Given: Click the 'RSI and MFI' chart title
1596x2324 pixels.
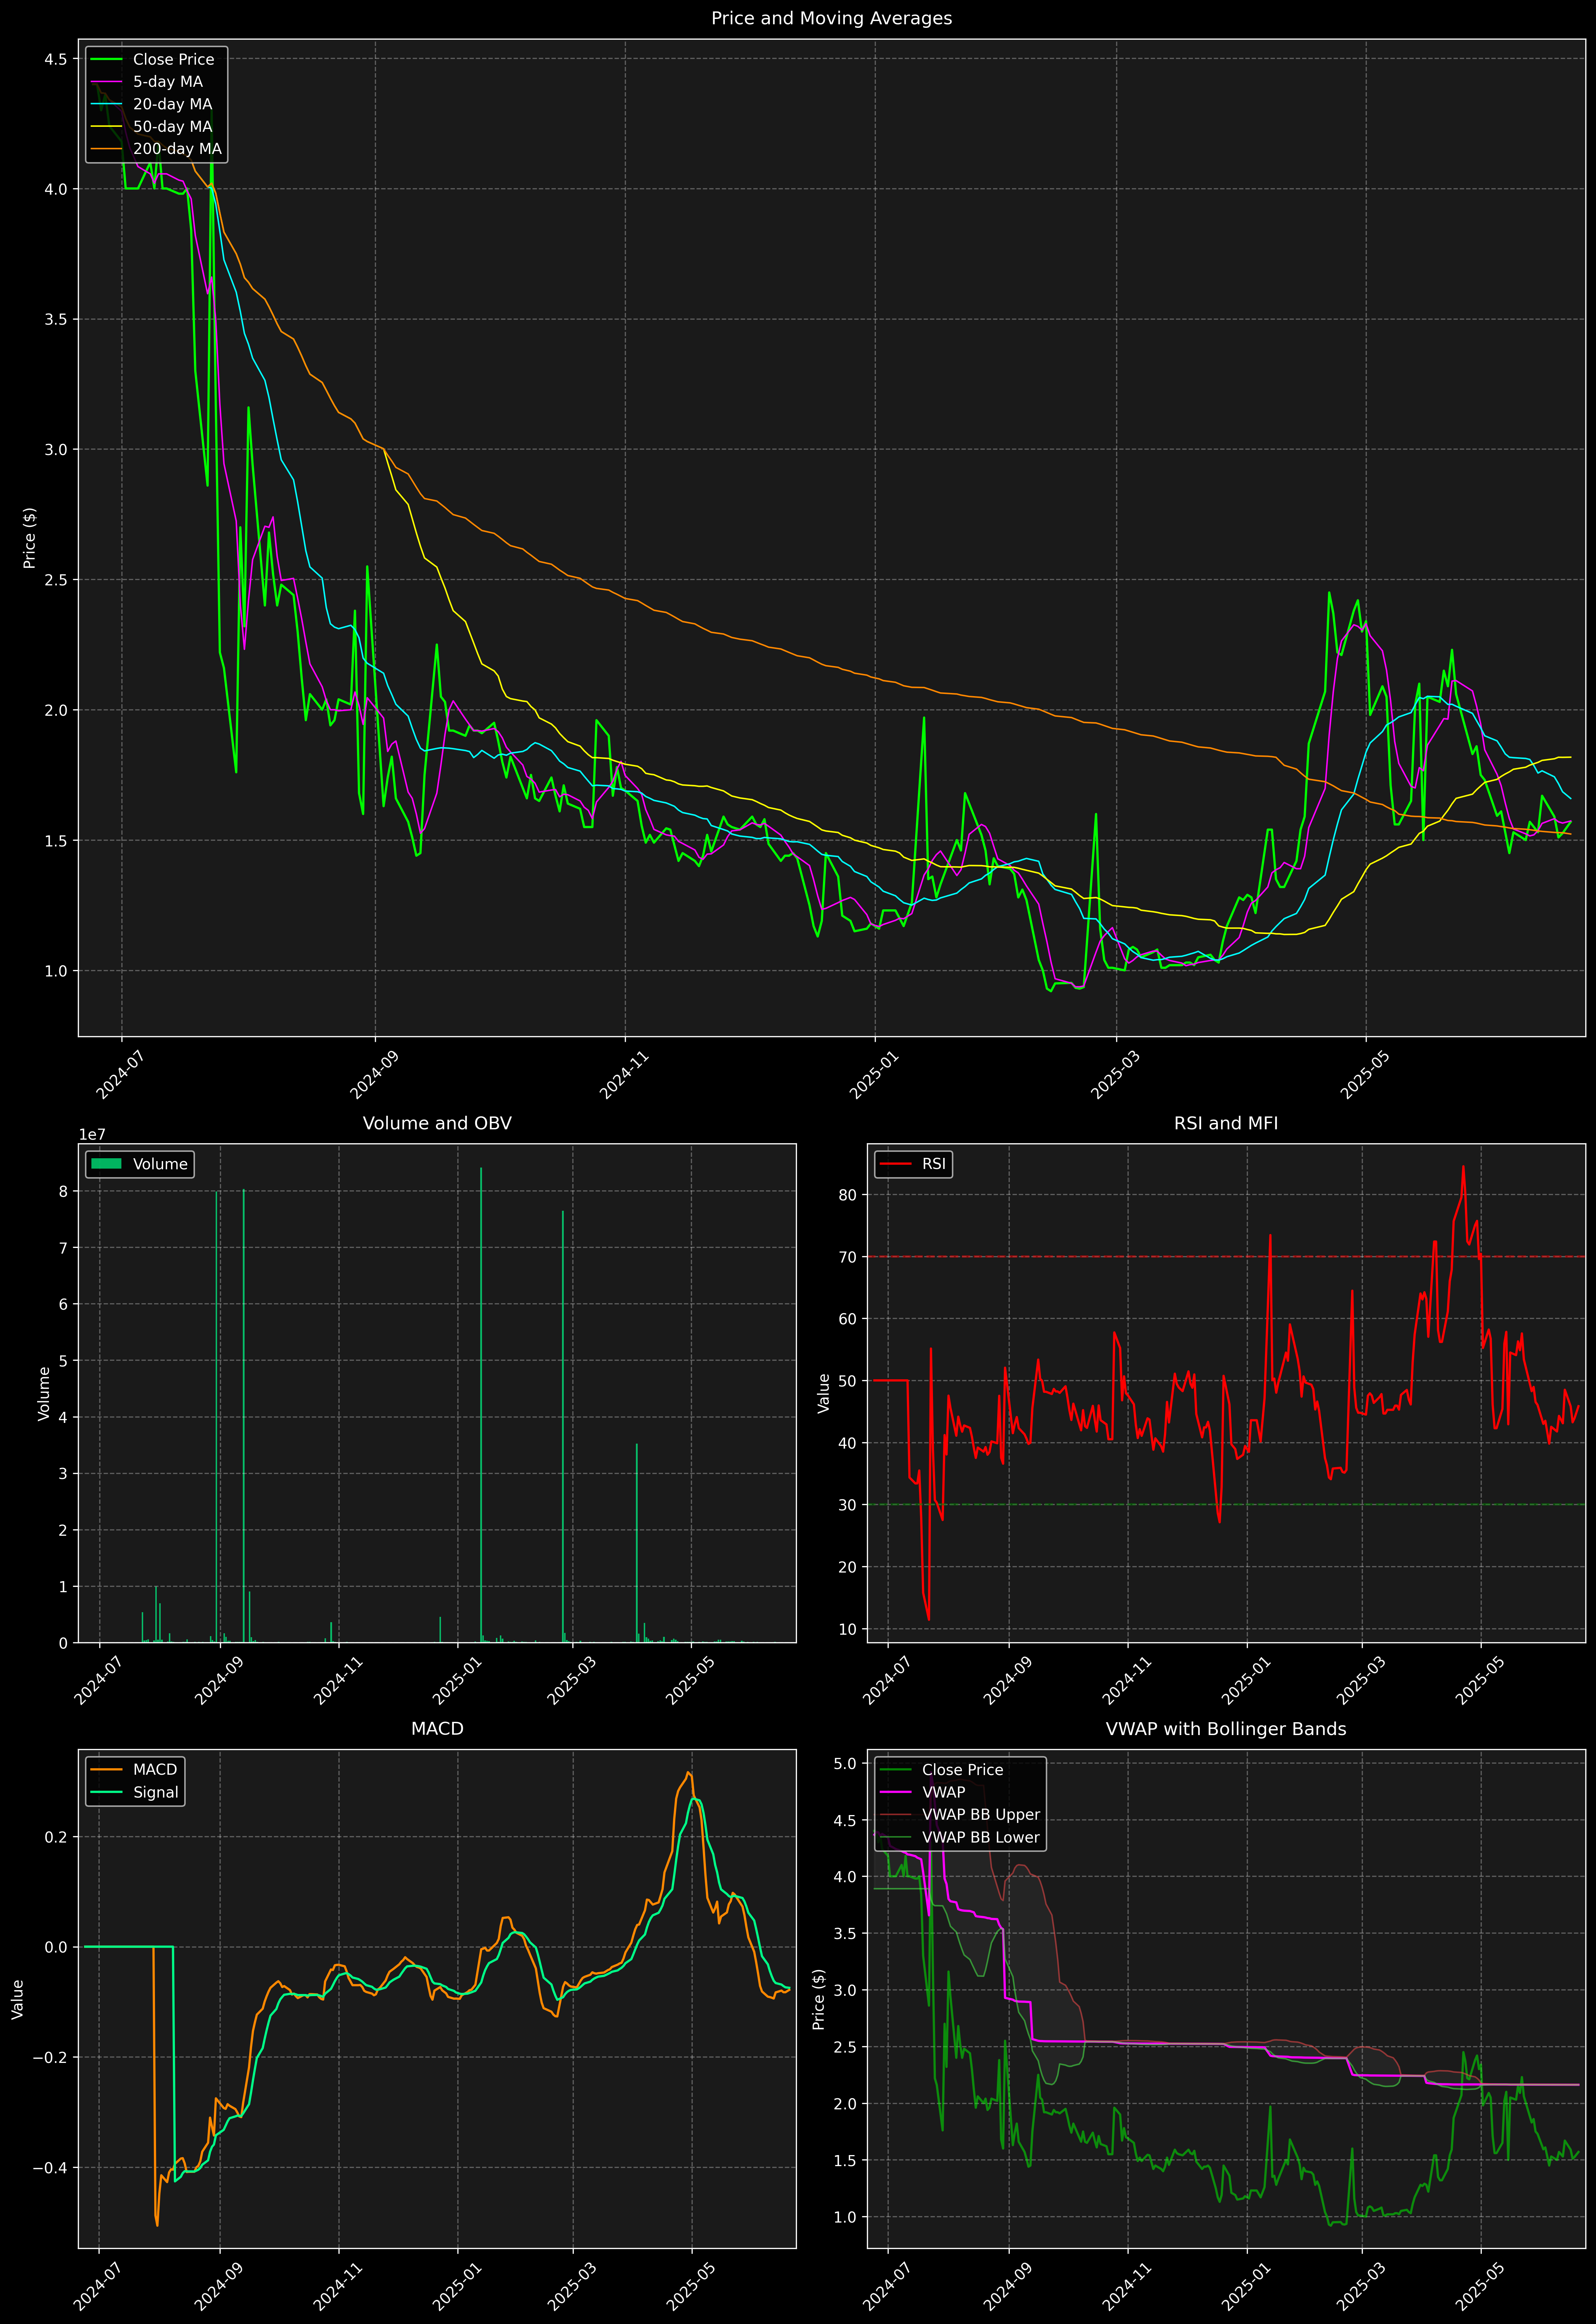Looking at the screenshot, I should pos(1226,1123).
